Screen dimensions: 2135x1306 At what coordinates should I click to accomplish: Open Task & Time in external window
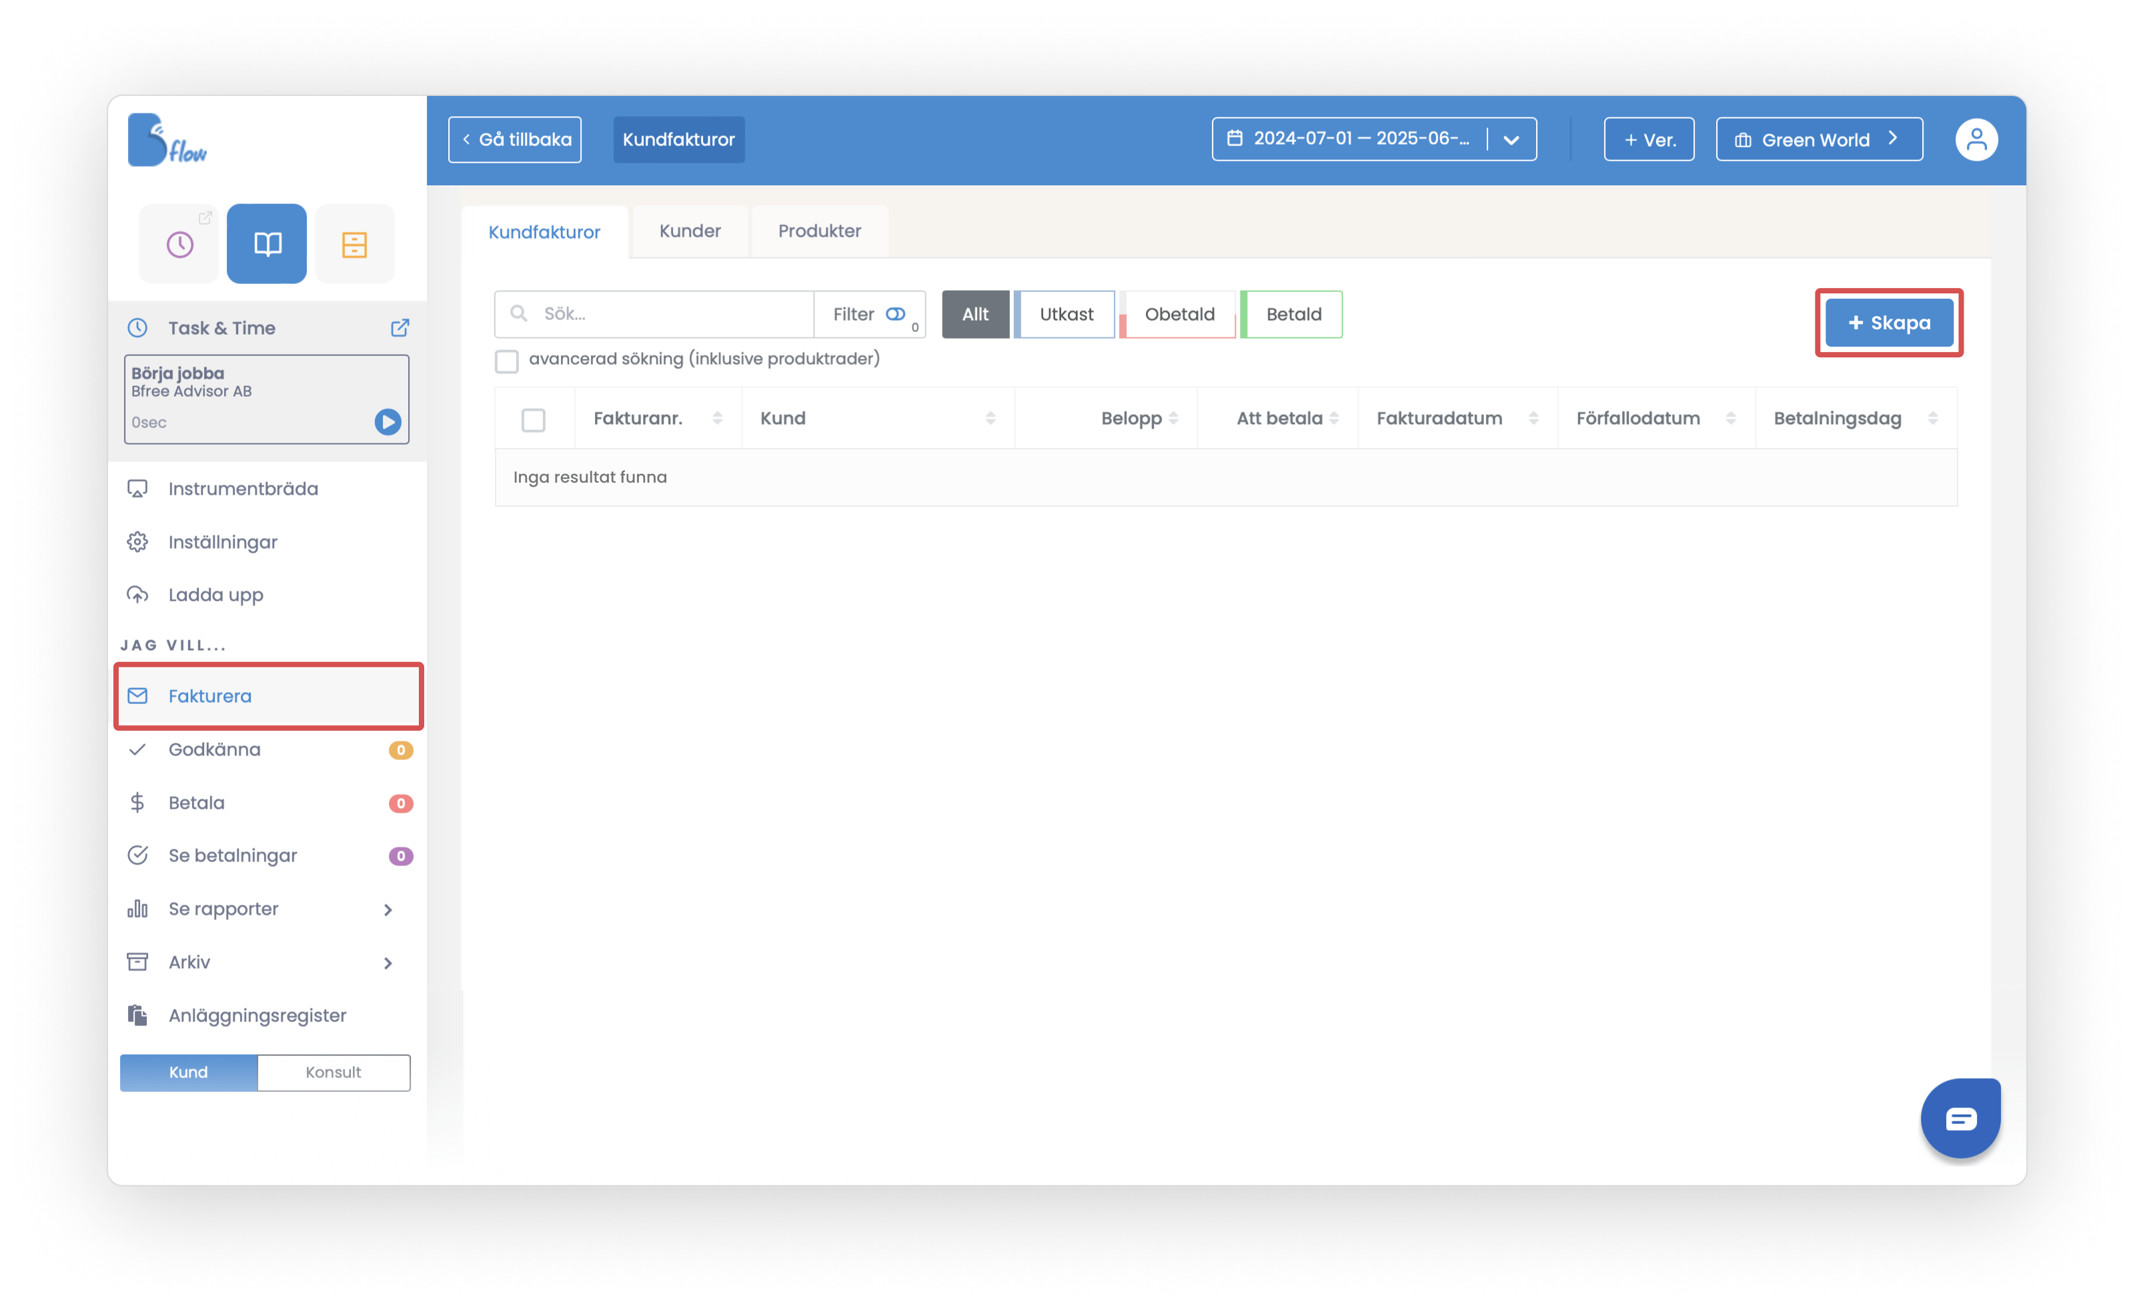coord(400,328)
